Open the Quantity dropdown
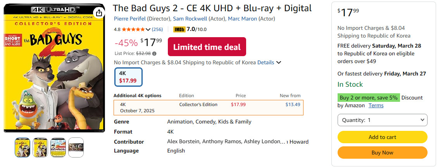 [382, 120]
